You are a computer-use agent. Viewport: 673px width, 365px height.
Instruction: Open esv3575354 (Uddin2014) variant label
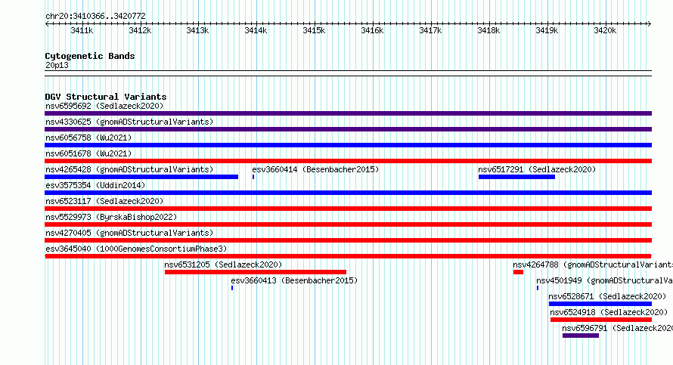(95, 185)
